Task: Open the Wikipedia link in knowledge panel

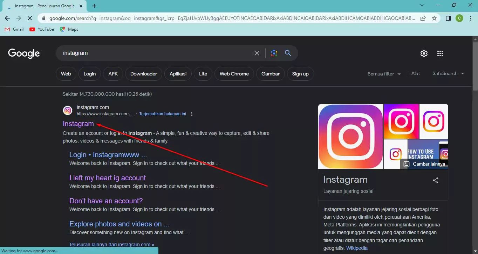Action: click(357, 248)
